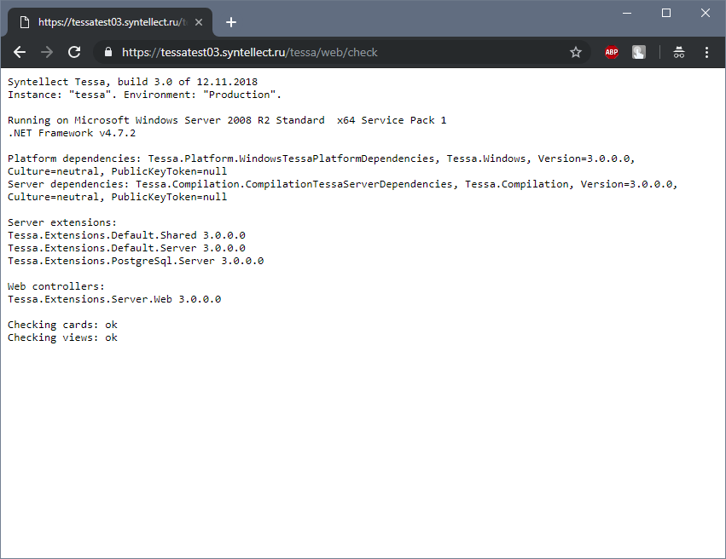
Task: Minimize the Chrome window
Action: pos(627,13)
